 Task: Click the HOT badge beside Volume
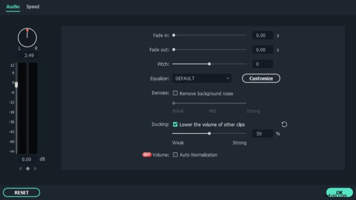click(x=147, y=155)
